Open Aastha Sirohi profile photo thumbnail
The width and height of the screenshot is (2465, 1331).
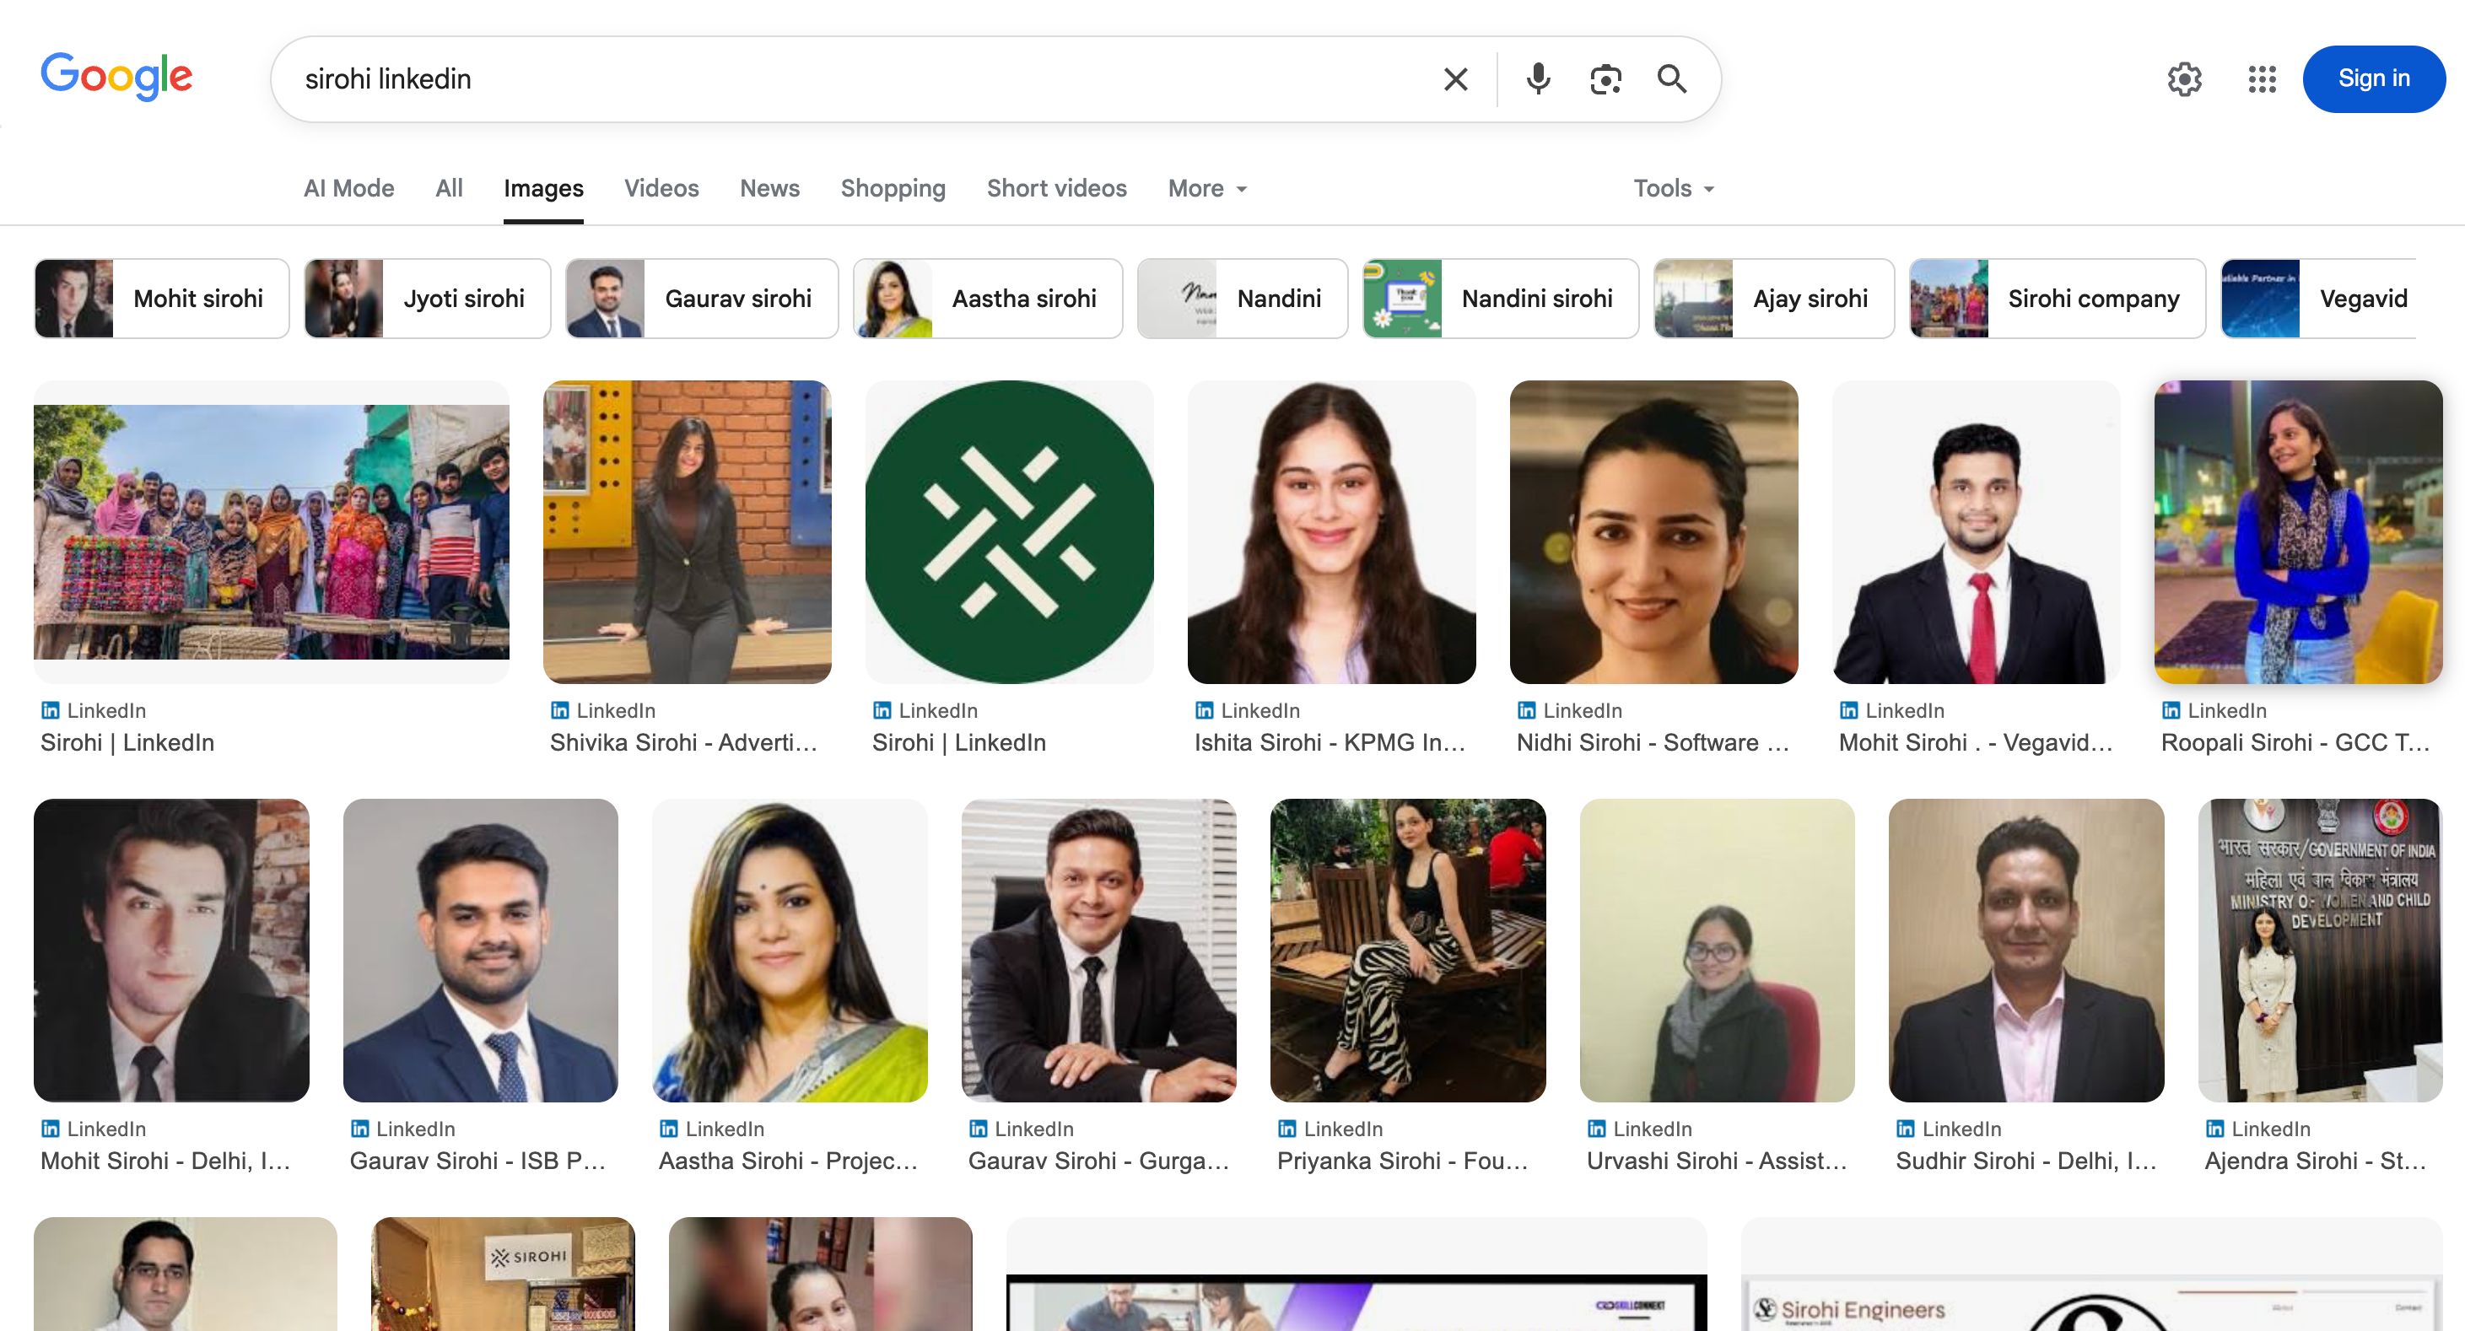790,950
